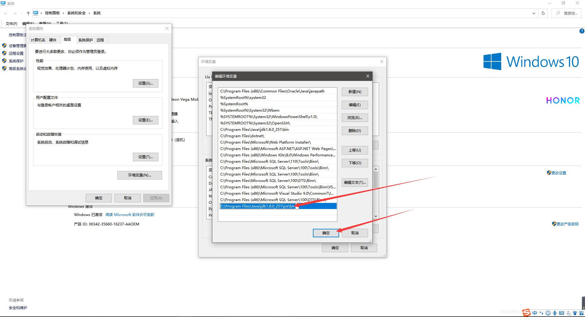Go up one folder level
This screenshot has height=317, width=585.
(x=28, y=13)
